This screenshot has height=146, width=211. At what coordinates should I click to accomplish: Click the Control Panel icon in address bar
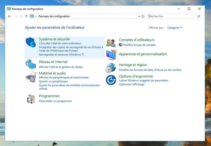[x=32, y=16]
